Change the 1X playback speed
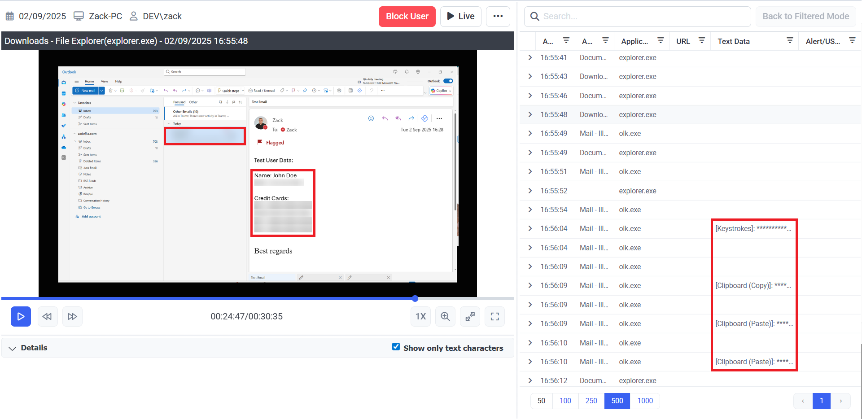Screen dimensions: 862x419 point(420,317)
